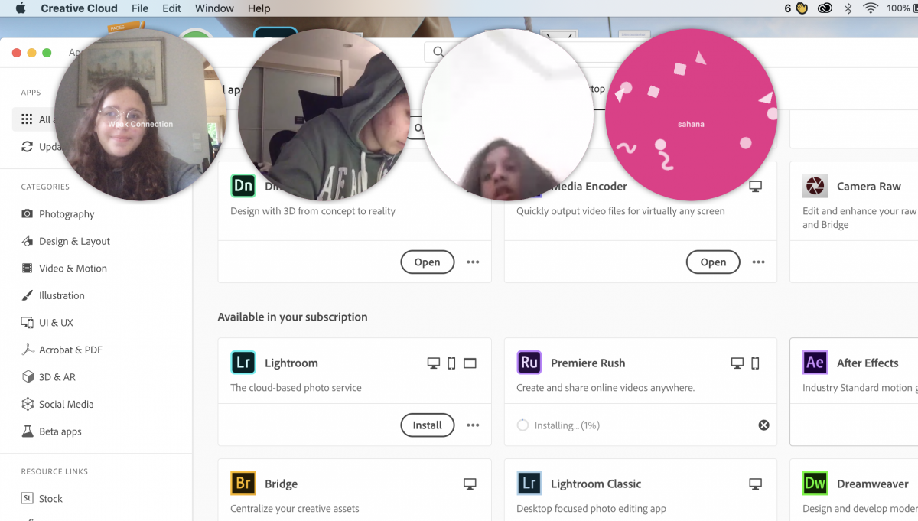
Task: Click the After Effects app icon
Action: coord(815,363)
